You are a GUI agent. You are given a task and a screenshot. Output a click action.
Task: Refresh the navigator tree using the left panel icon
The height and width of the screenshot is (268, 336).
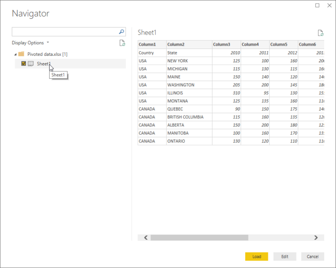tap(122, 43)
